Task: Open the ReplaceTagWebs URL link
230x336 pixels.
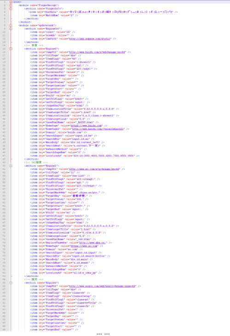Action: (x=93, y=243)
